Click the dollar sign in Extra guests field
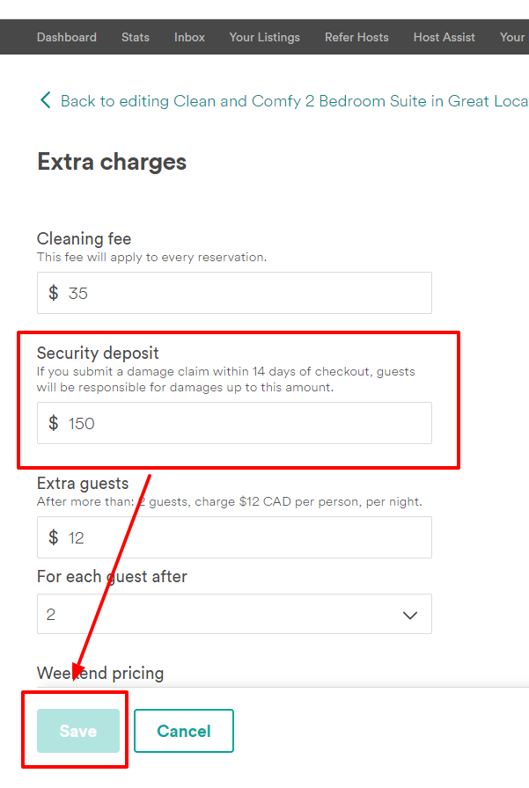This screenshot has width=529, height=788. click(x=54, y=537)
